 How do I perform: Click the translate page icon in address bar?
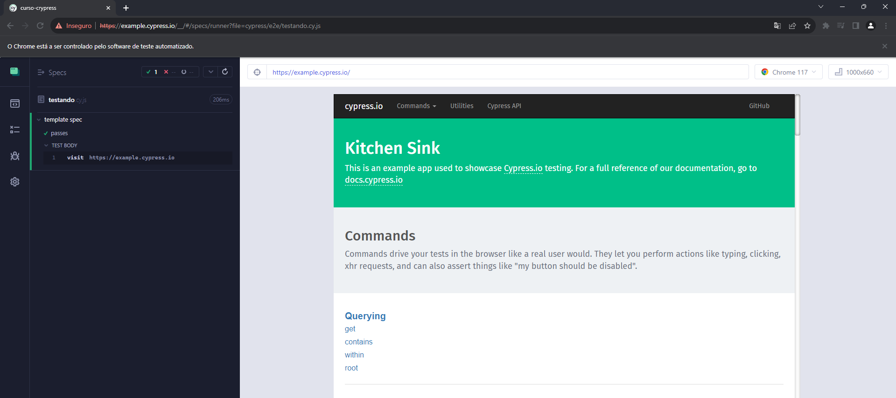tap(777, 26)
